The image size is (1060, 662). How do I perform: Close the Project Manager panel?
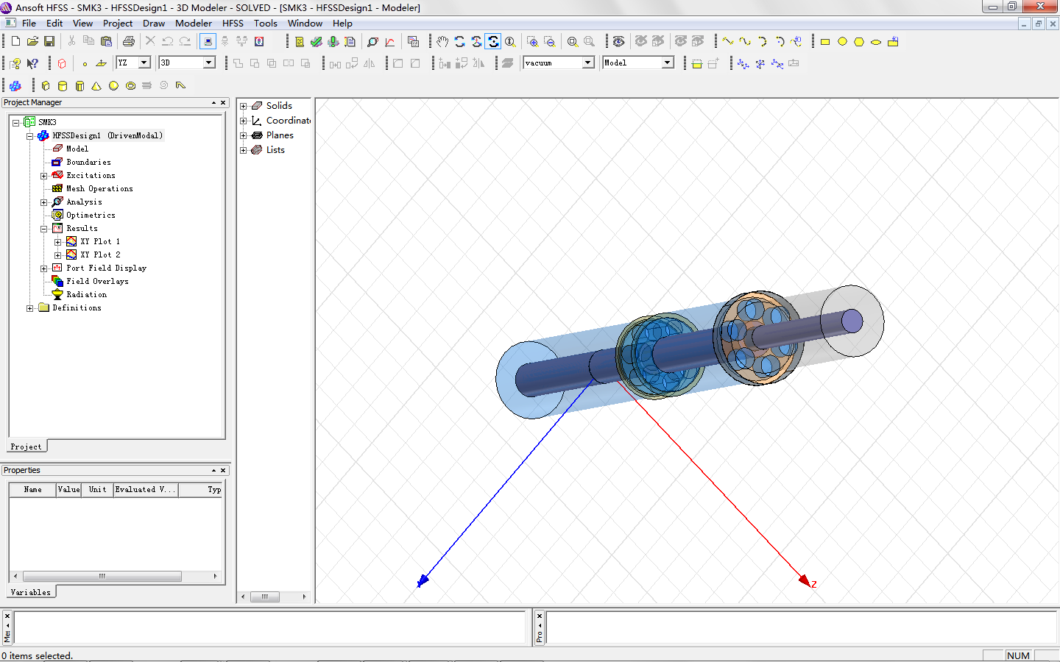223,103
